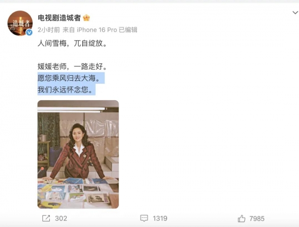Click the 已编辑 edited label
299x227 pixels.
(x=128, y=30)
